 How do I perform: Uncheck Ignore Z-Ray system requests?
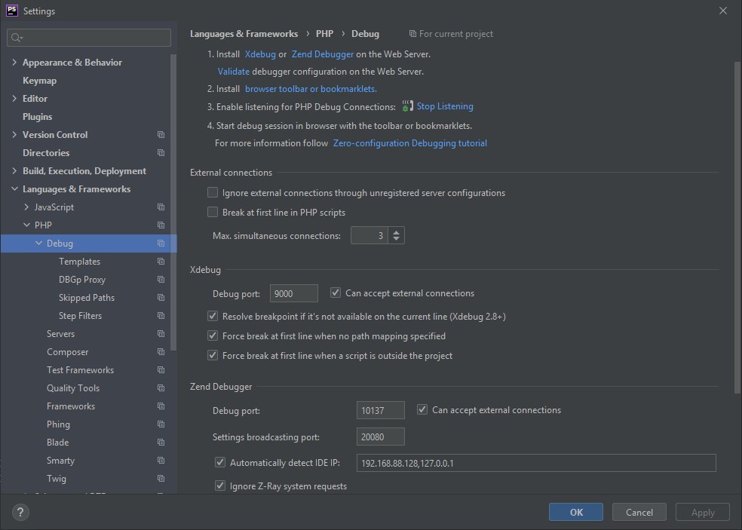tap(220, 486)
